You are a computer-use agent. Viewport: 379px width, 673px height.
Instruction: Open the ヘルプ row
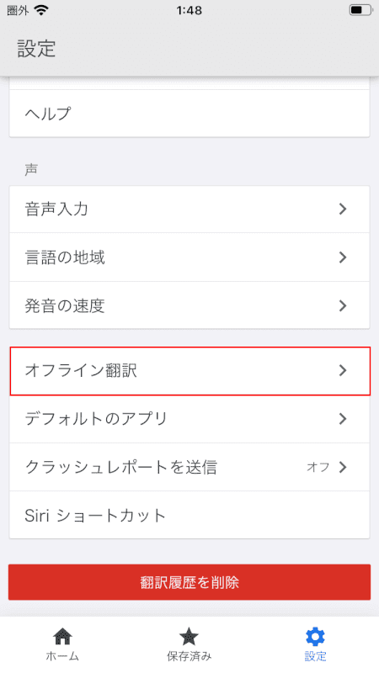point(189,114)
